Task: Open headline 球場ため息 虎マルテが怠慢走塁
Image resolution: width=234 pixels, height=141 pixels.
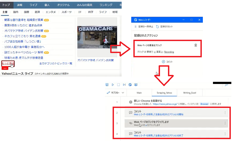Action: click(x=24, y=58)
